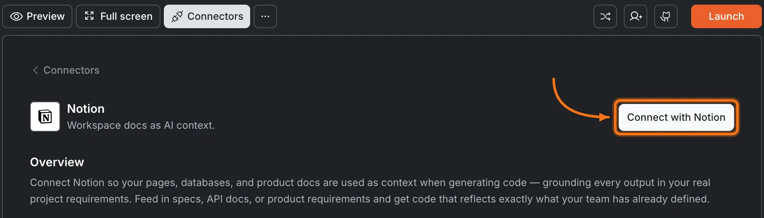
Task: Open the GitHub cat icon button
Action: point(666,16)
